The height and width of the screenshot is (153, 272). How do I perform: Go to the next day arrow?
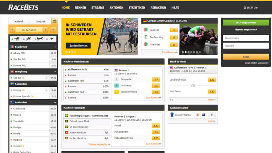pos(45,30)
